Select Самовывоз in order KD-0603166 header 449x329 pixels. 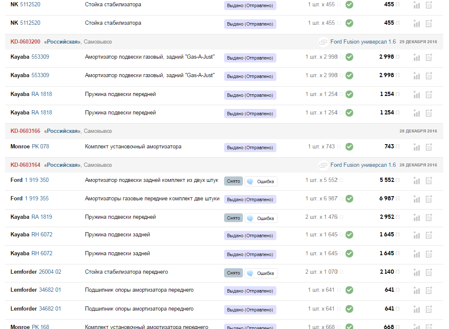coord(98,131)
